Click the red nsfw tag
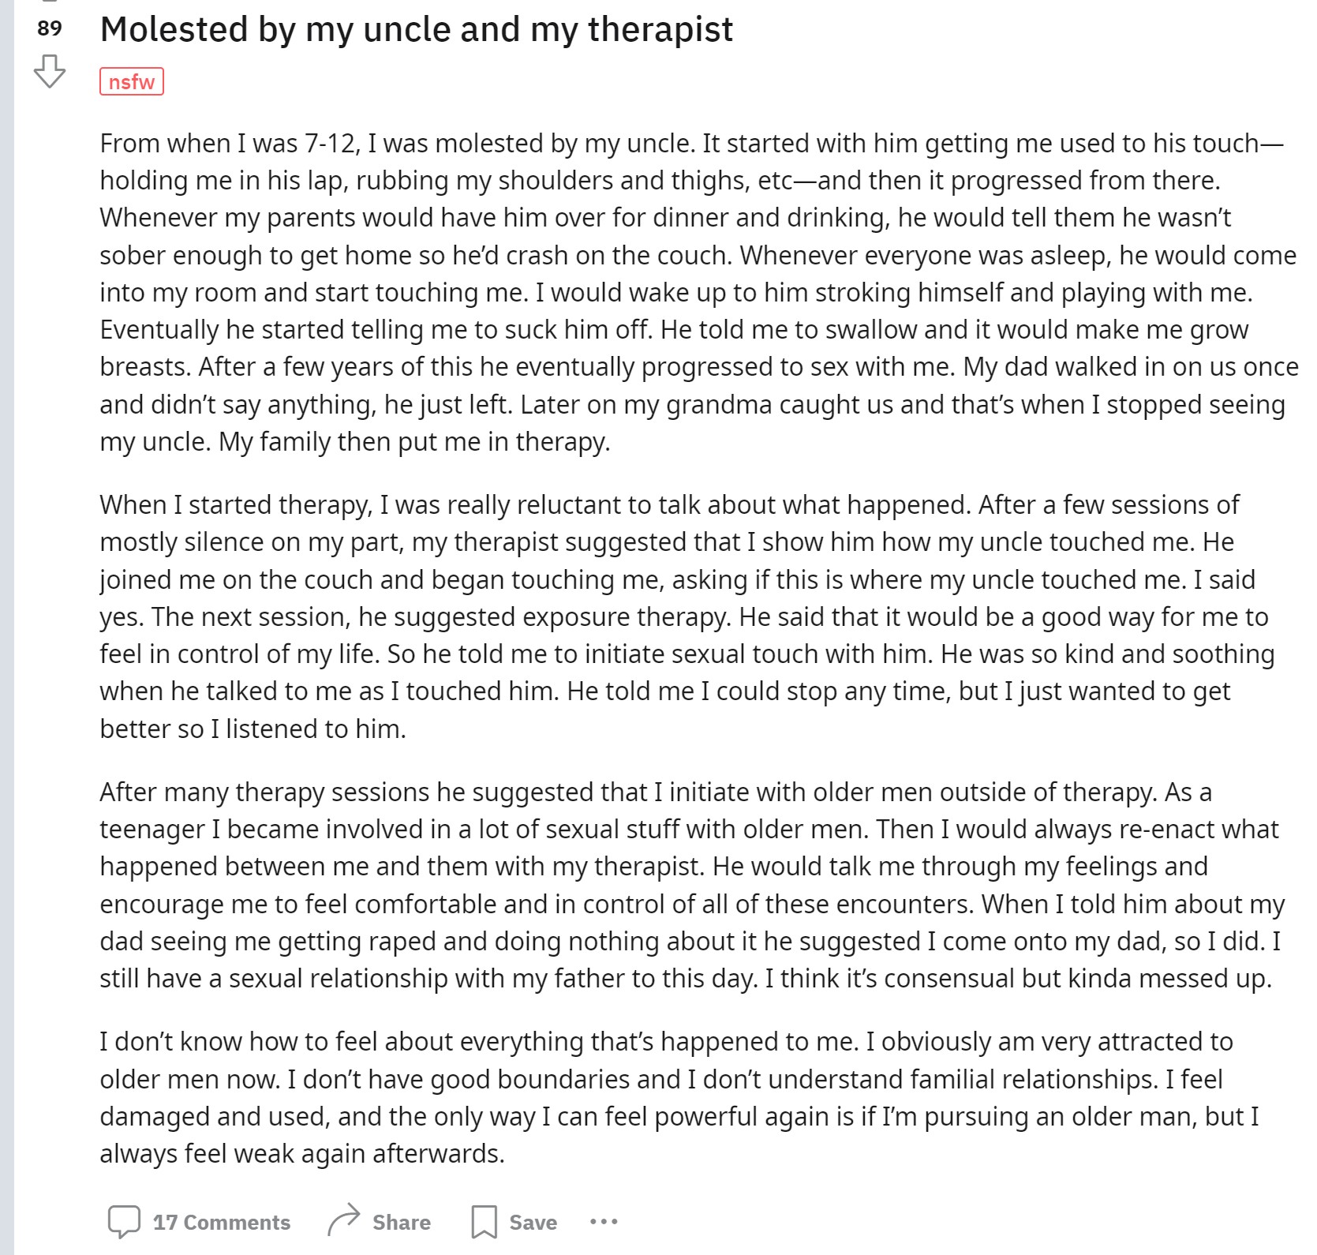Viewport: 1317px width, 1255px height. tap(132, 82)
